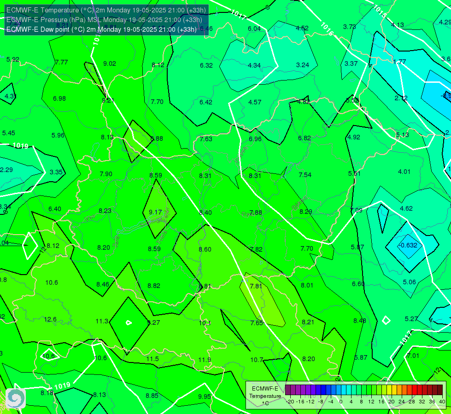The image size is (451, 414).
Task: Click the 1.77 dew point value
Action: coord(399,62)
